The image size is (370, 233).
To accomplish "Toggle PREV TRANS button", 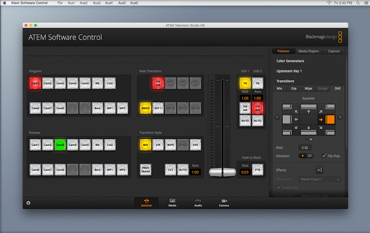I will pyautogui.click(x=145, y=170).
